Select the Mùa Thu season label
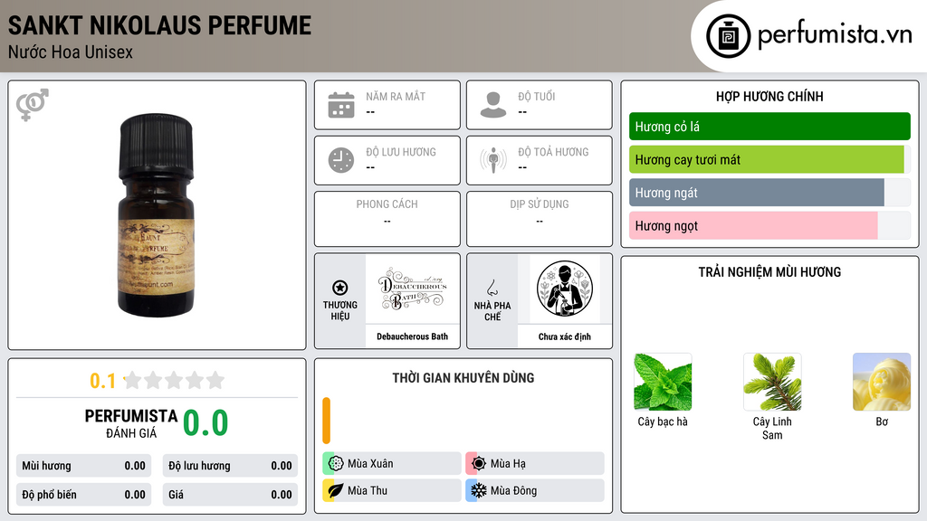 click(368, 490)
